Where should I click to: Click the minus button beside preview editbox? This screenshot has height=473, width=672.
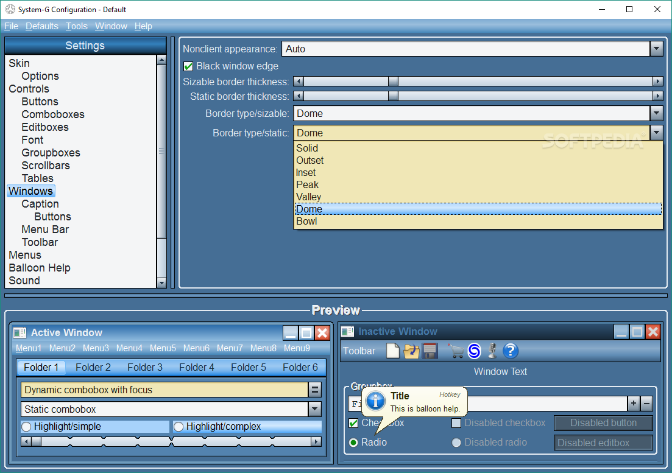(x=646, y=403)
